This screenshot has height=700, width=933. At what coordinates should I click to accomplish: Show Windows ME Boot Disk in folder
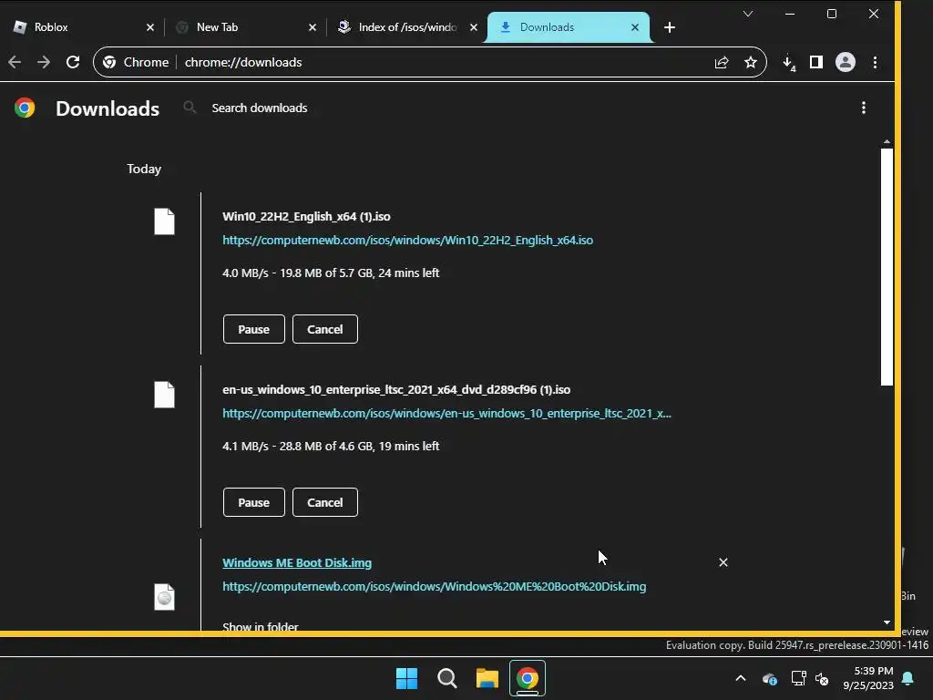tap(260, 626)
